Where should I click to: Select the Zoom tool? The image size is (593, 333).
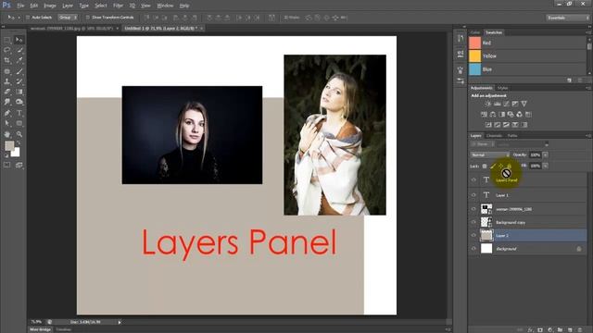click(x=19, y=134)
